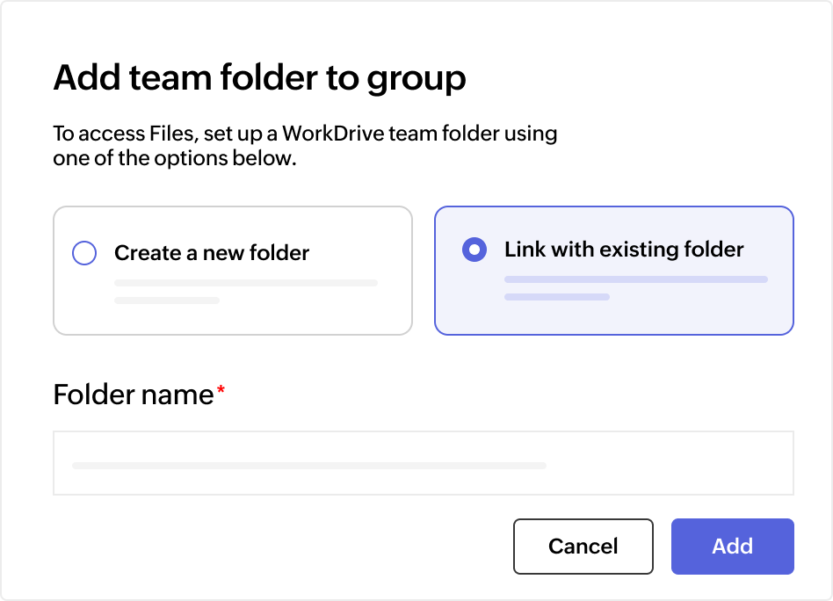Click the Link with existing folder label text
The image size is (833, 601).
(x=623, y=250)
